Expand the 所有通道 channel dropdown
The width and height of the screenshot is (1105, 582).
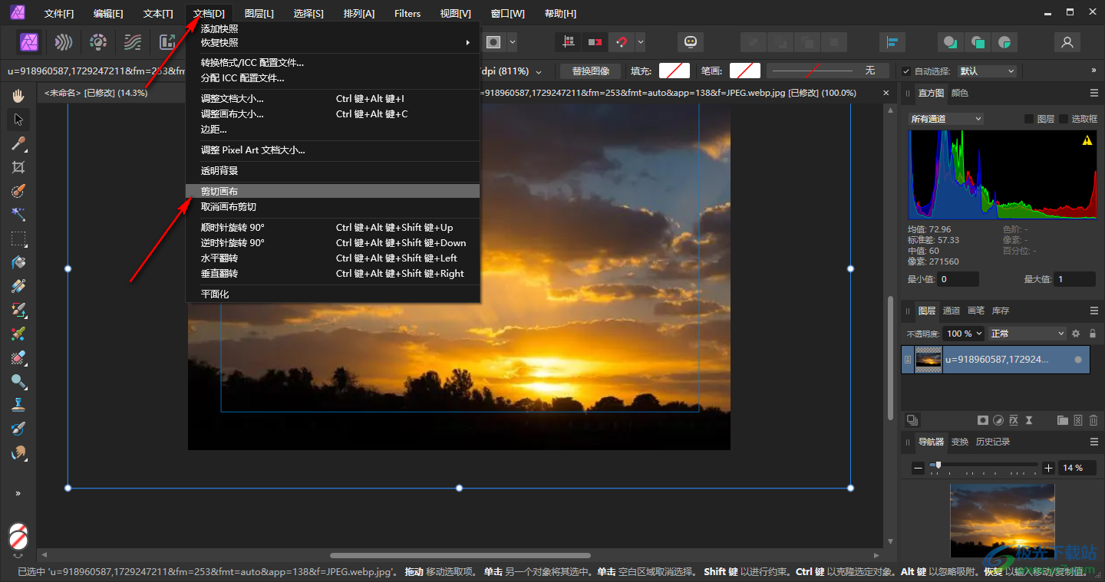click(945, 119)
